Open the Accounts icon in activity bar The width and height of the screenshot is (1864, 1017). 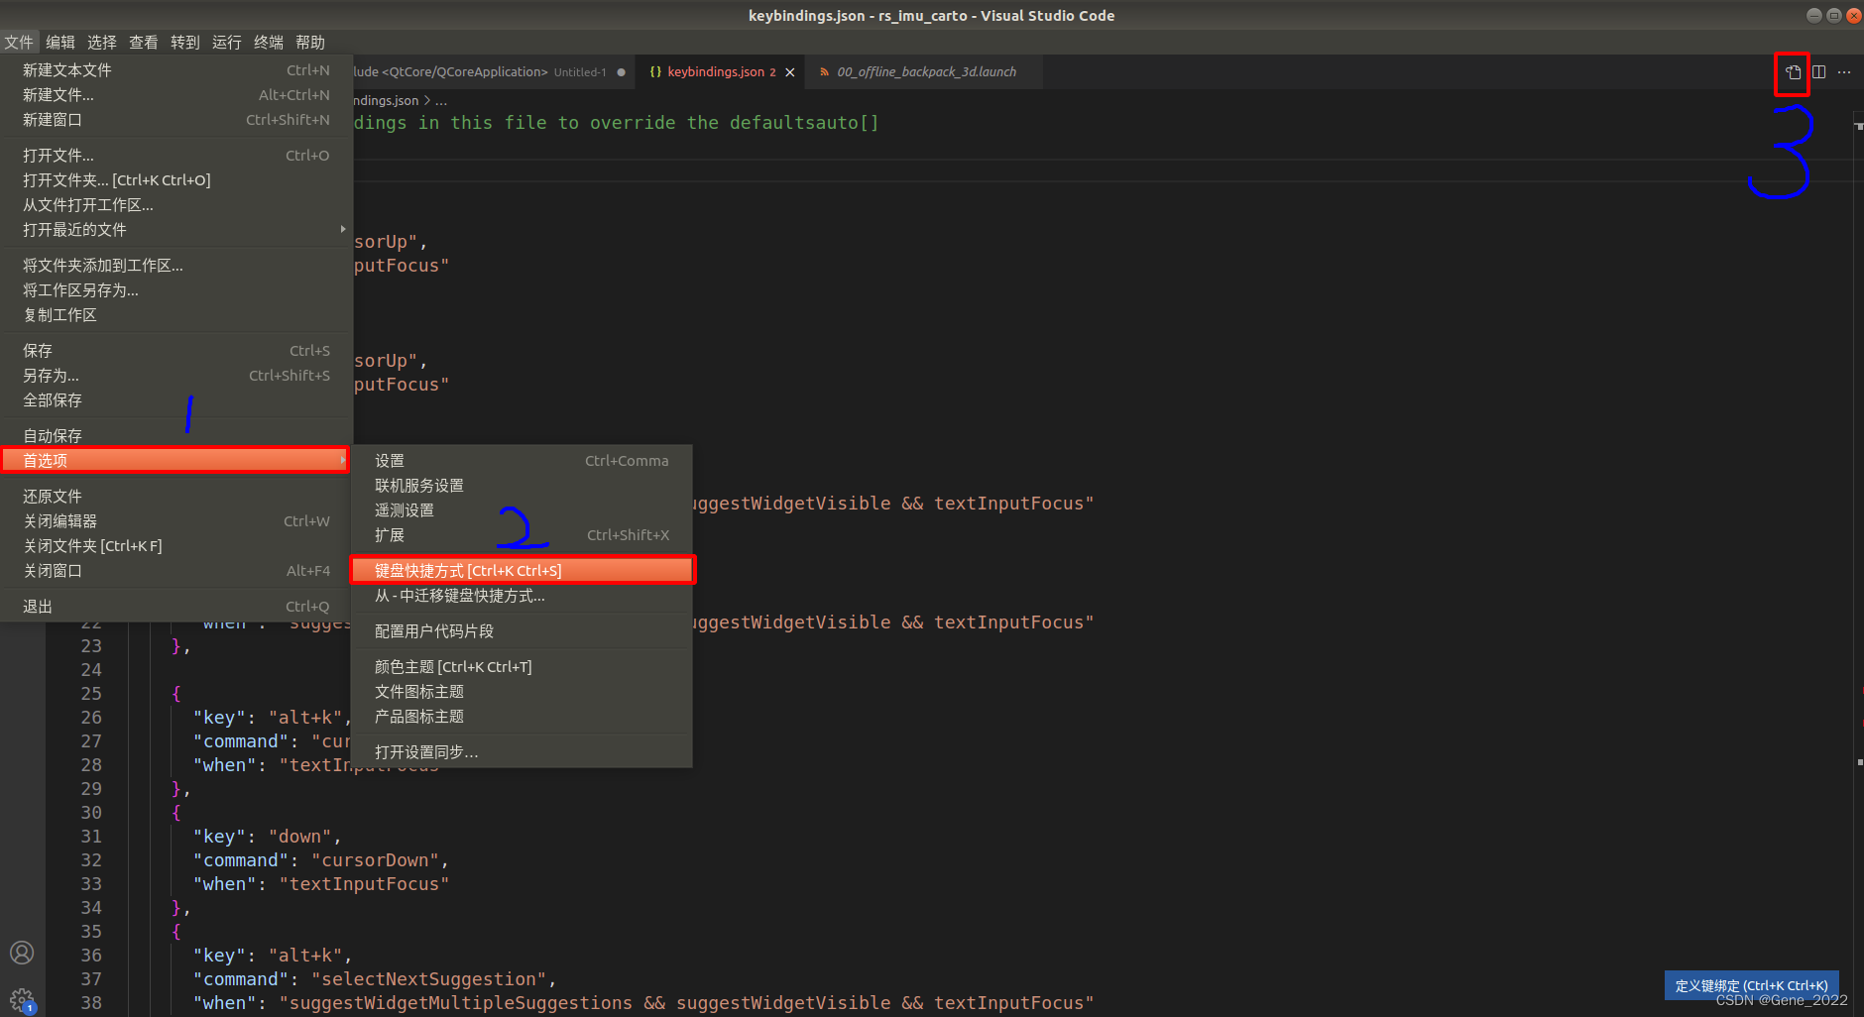point(22,953)
